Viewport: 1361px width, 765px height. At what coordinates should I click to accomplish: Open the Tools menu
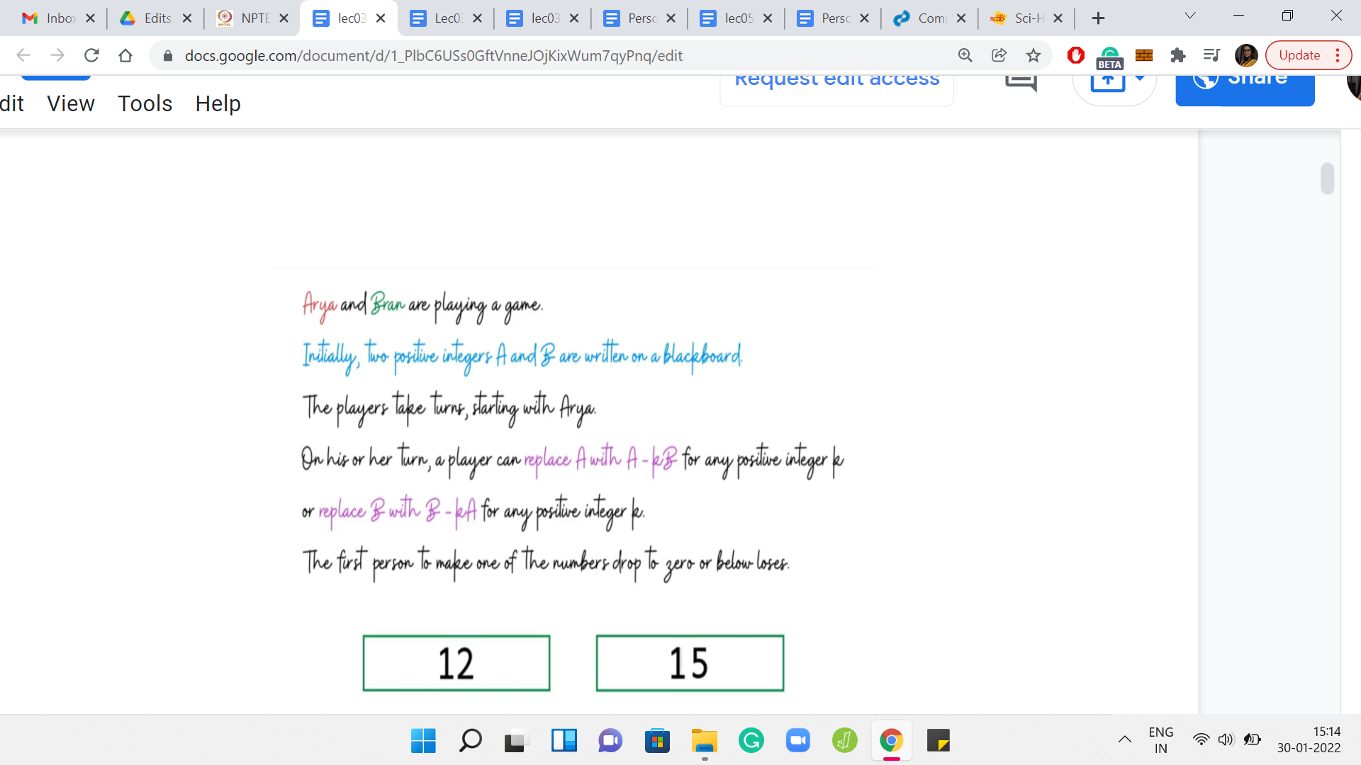[x=145, y=103]
